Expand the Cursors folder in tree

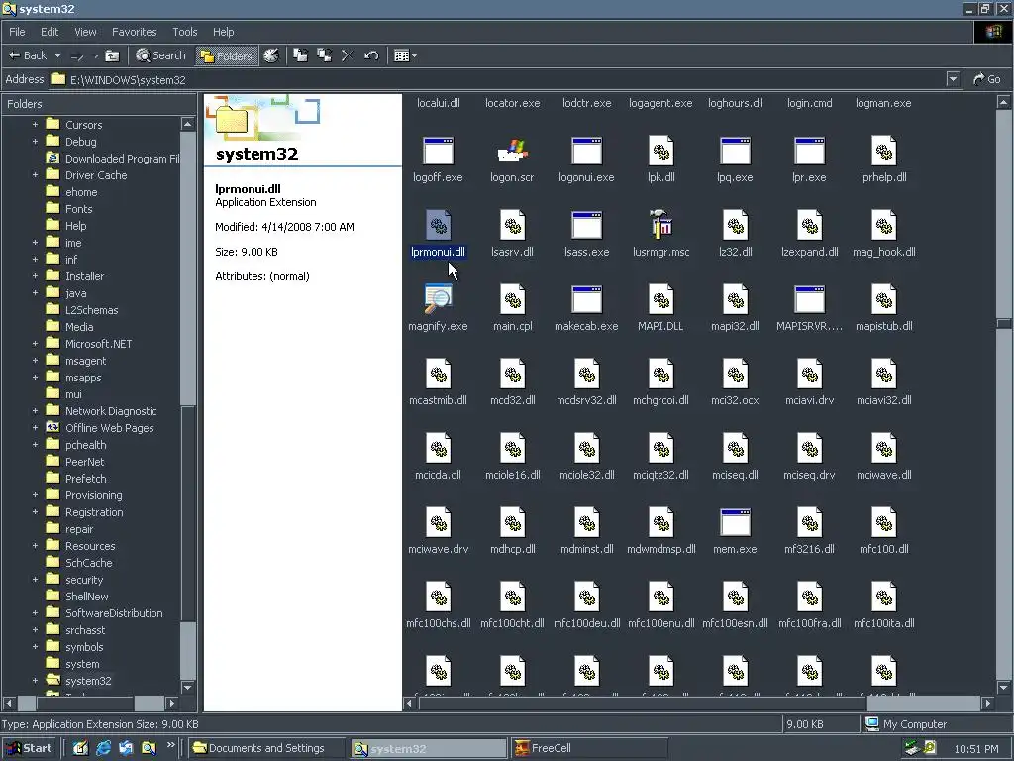pyautogui.click(x=35, y=124)
